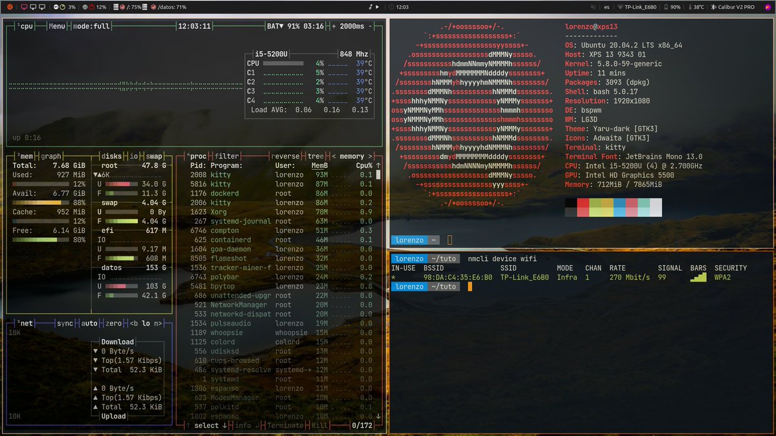Select the compton process row
The width and height of the screenshot is (776, 436).
[281, 231]
